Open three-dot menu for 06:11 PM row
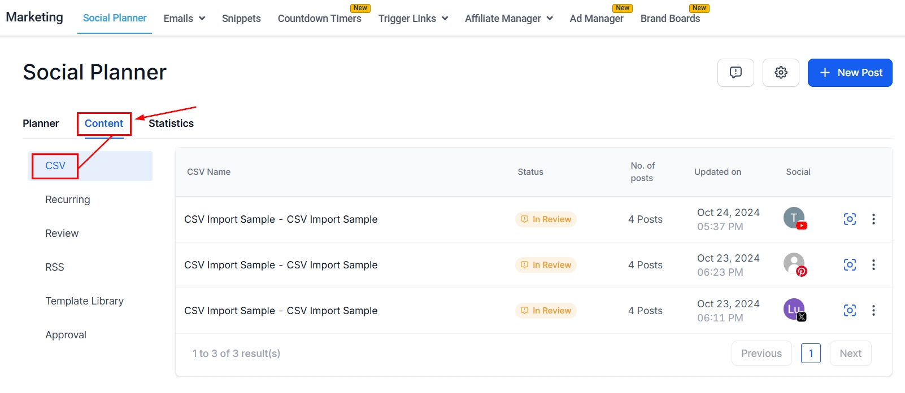 click(873, 311)
